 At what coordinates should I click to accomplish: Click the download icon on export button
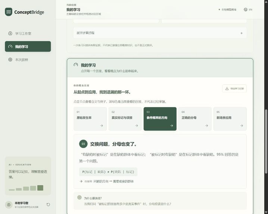[x=227, y=89]
